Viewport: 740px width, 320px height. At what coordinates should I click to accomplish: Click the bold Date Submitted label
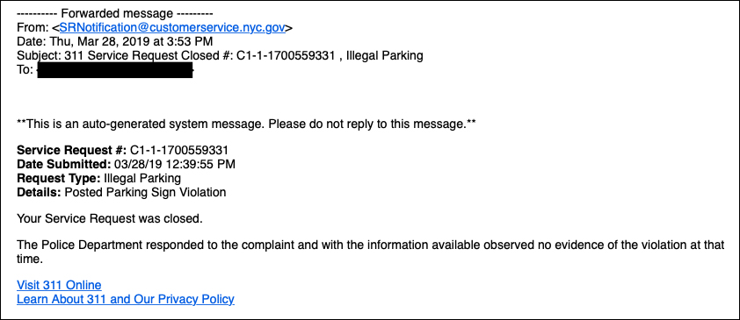(x=63, y=165)
